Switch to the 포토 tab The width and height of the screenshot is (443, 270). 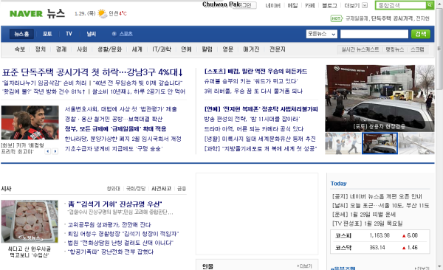(47, 34)
